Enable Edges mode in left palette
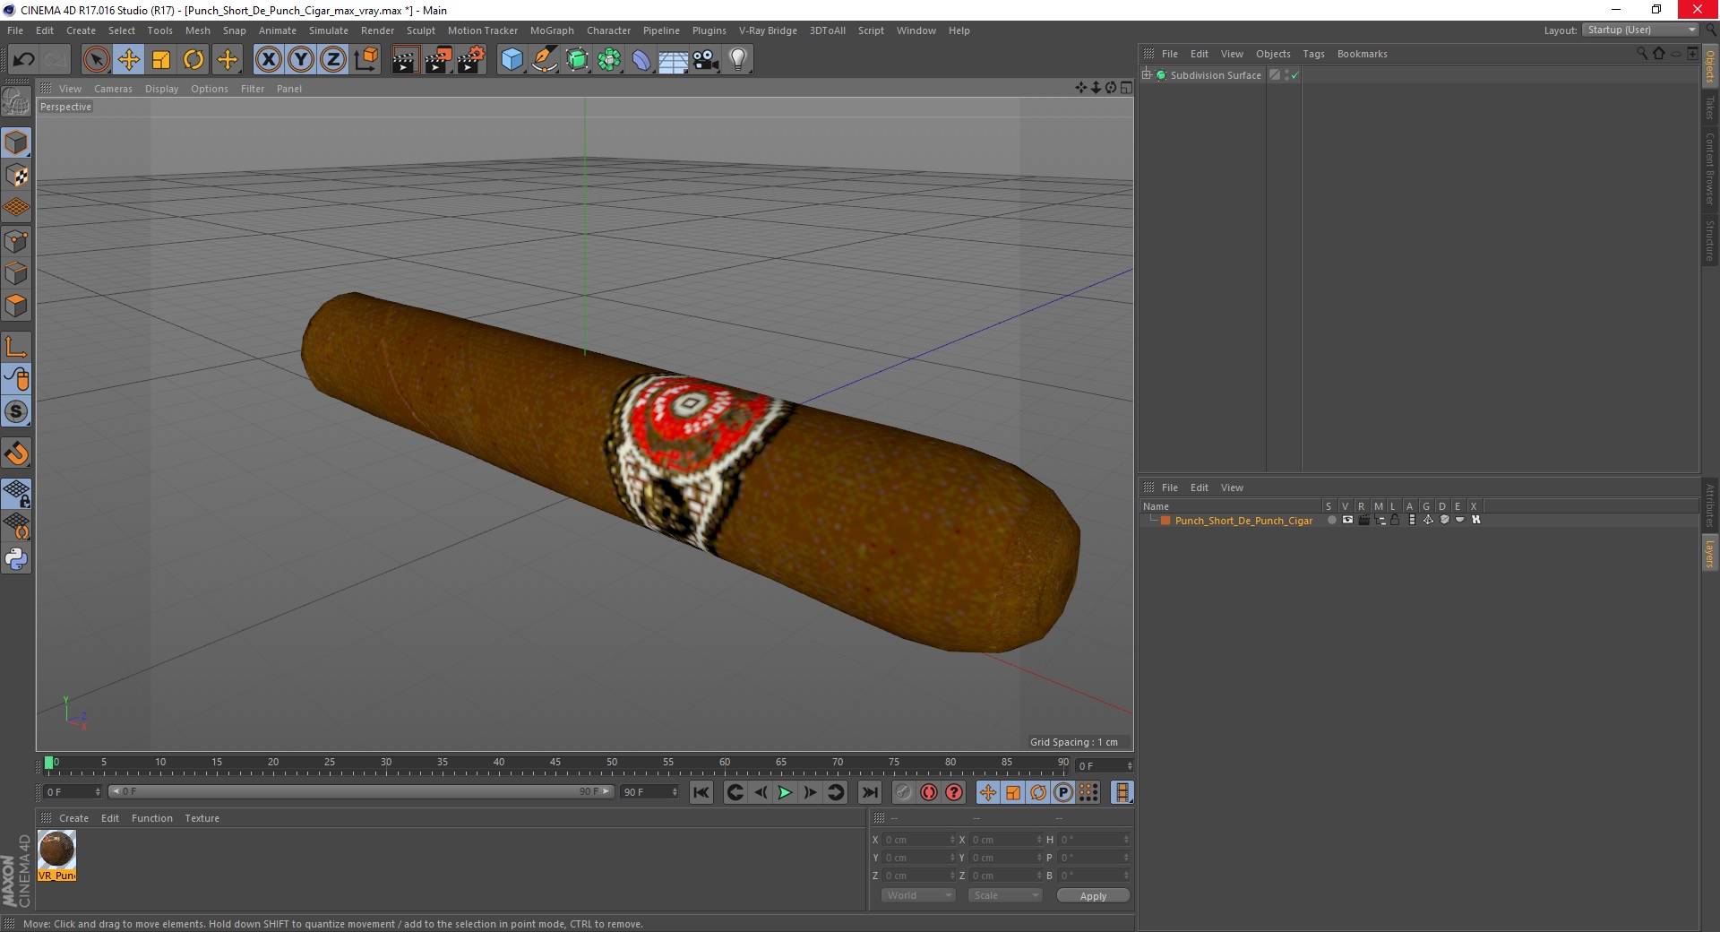The width and height of the screenshot is (1720, 932). tap(16, 273)
